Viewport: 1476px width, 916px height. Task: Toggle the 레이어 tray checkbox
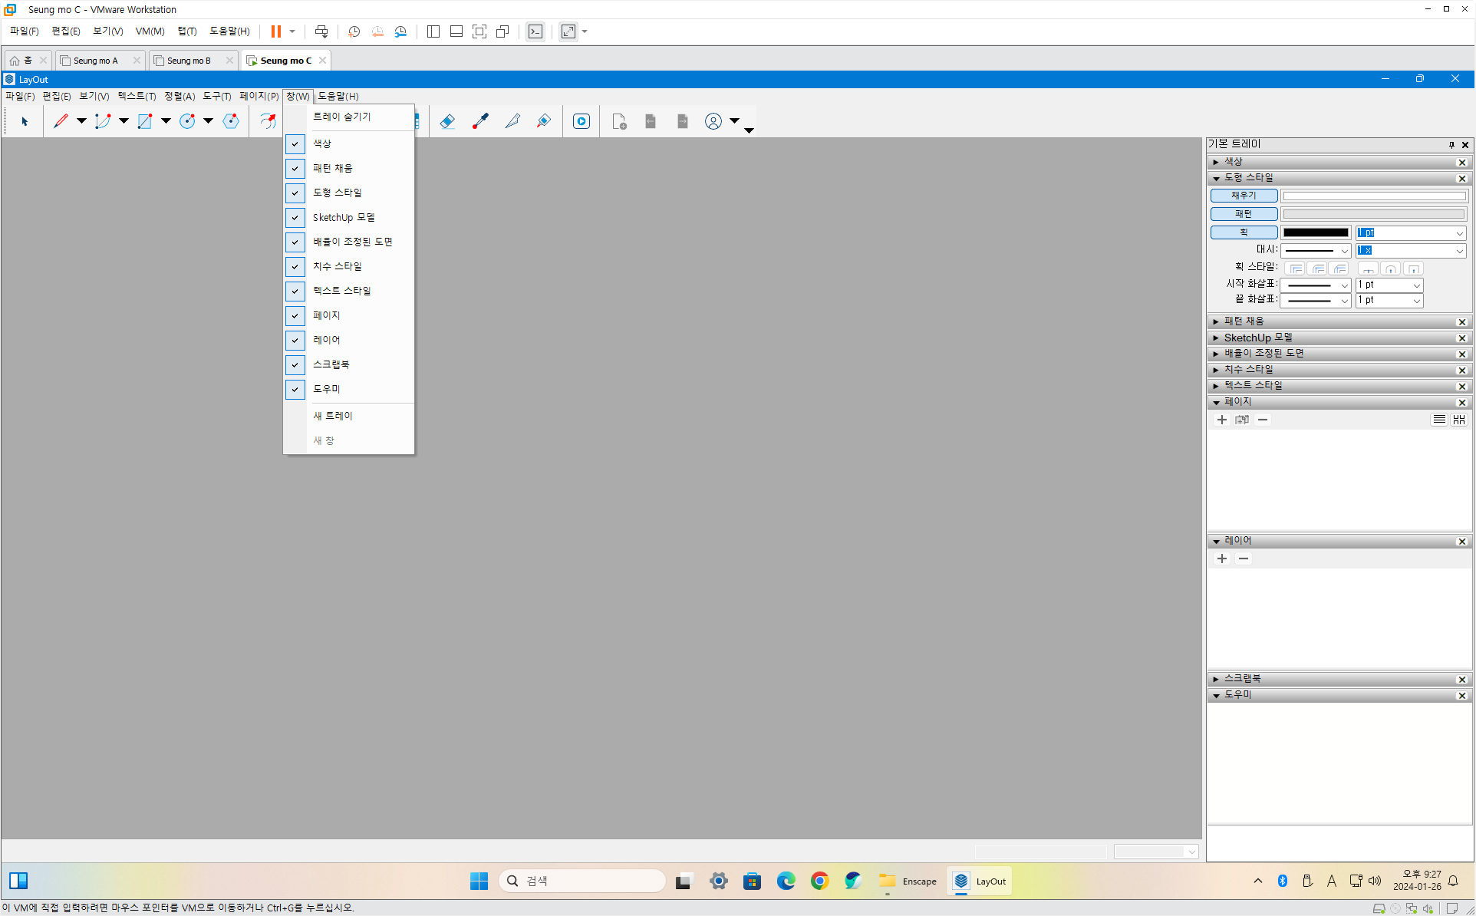tap(295, 340)
